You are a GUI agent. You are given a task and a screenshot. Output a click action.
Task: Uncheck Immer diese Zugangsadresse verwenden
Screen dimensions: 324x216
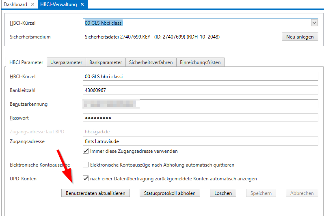click(x=86, y=151)
